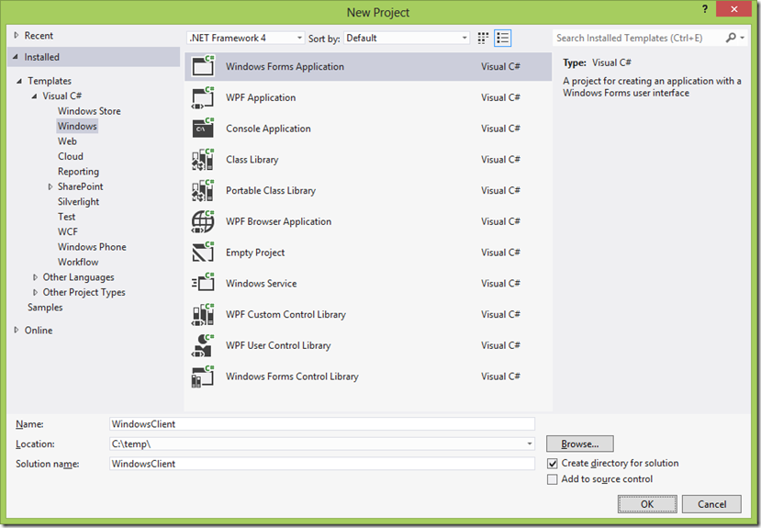This screenshot has height=528, width=761.
Task: Click the Cancel button
Action: [711, 504]
